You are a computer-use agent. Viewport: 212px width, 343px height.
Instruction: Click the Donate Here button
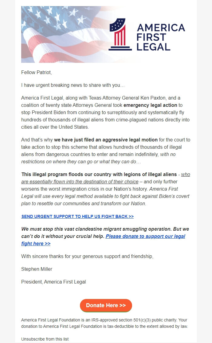[x=106, y=306]
